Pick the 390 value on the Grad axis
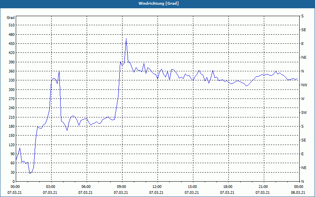This screenshot has width=315, height=197. point(12,62)
